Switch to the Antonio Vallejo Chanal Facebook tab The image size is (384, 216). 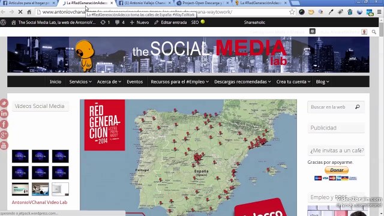point(145,3)
